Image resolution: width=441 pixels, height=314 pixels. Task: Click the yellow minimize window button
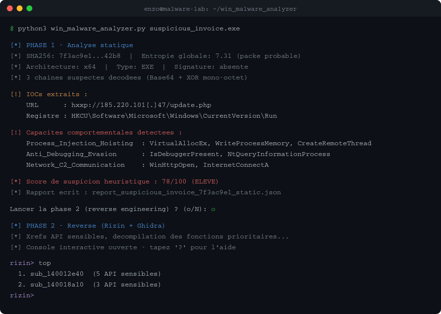pyautogui.click(x=20, y=8)
